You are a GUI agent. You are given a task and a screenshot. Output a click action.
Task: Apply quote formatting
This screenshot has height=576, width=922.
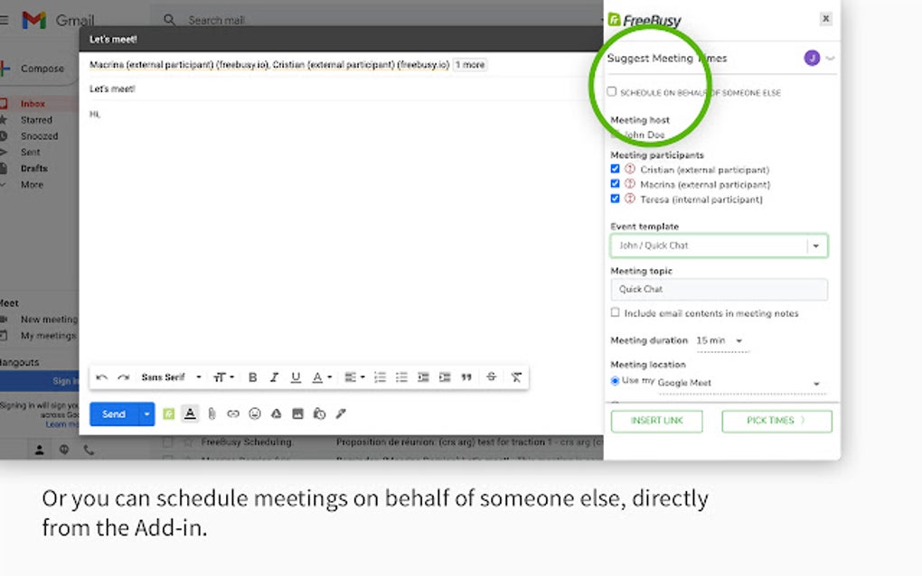[x=466, y=377]
